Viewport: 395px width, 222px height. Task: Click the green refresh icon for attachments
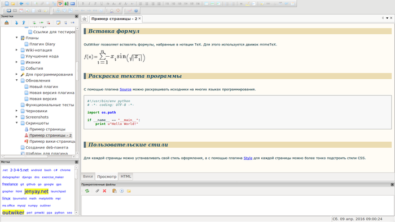pyautogui.click(x=87, y=191)
